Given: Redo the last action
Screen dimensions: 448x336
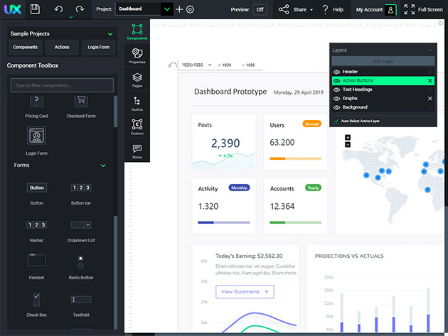Looking at the screenshot, I should point(80,9).
